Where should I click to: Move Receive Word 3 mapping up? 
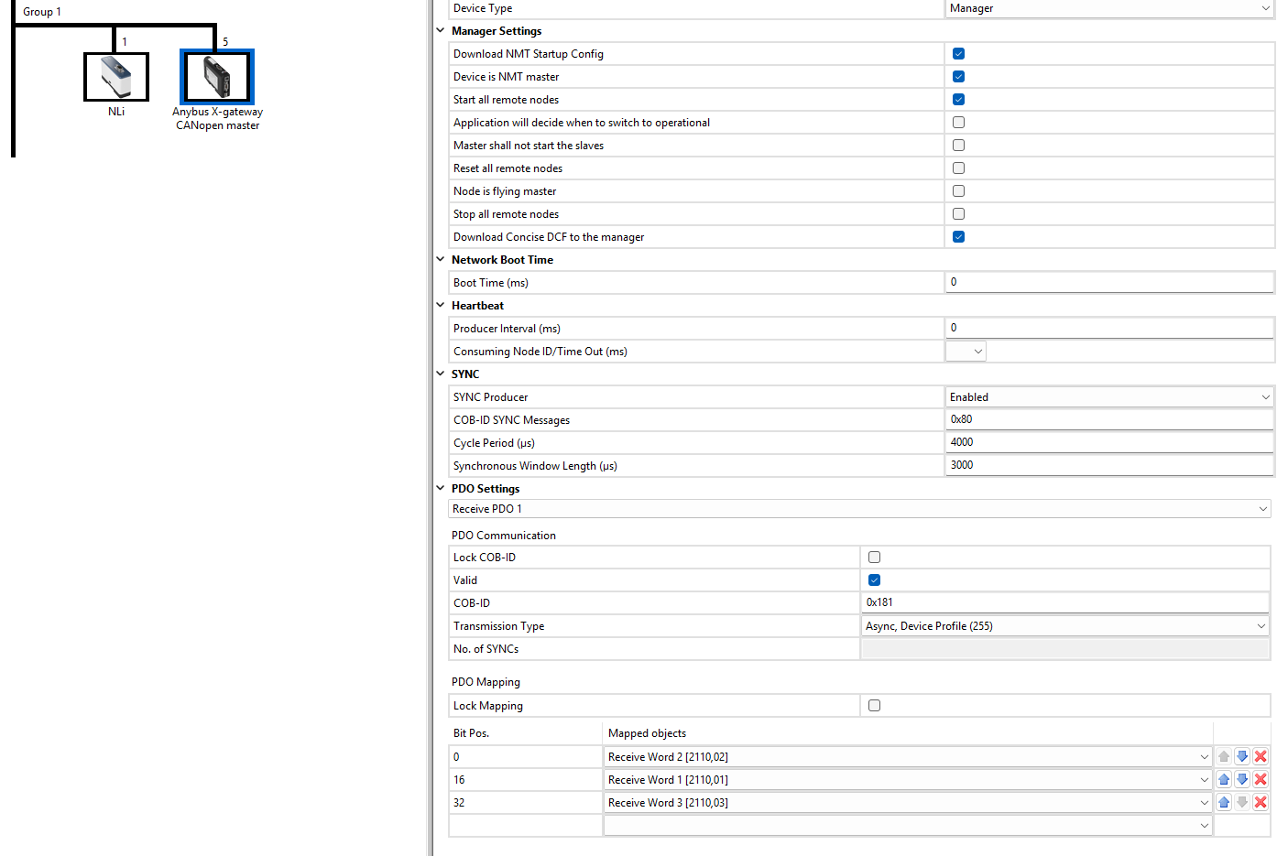(1224, 802)
